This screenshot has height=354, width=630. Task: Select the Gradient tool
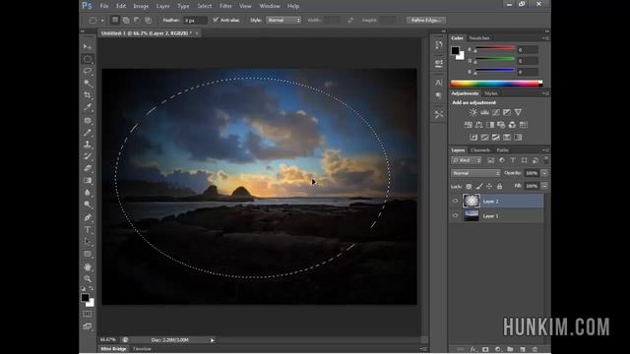pos(88,181)
